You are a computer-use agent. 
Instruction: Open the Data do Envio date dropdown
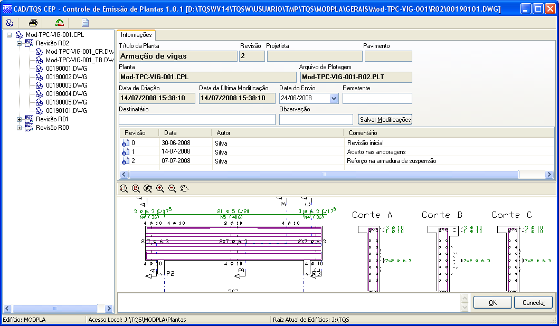pos(334,98)
